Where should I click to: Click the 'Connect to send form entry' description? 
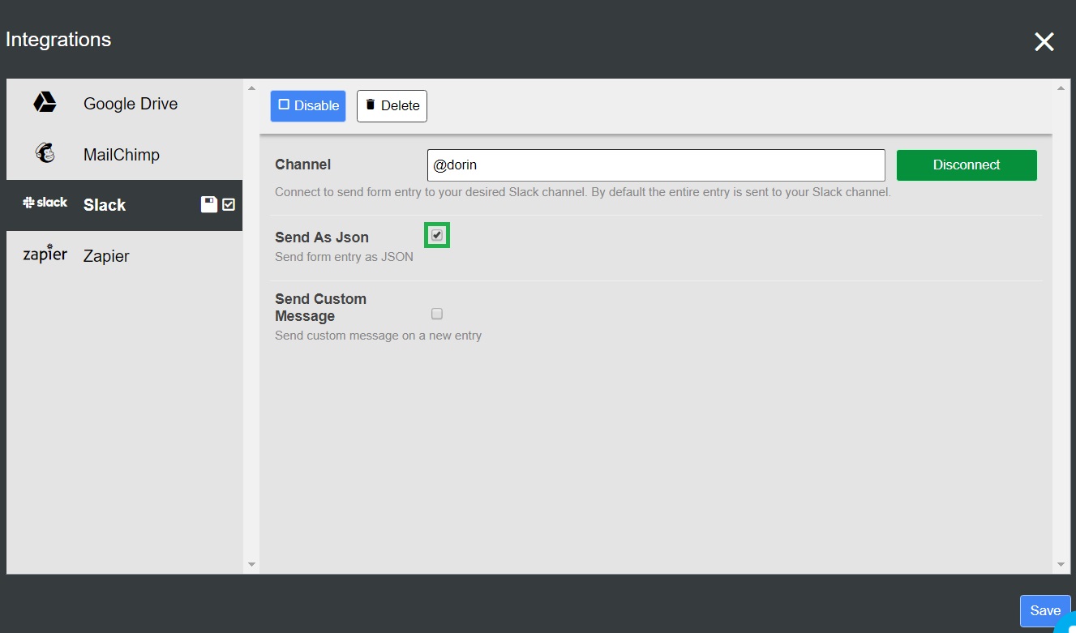583,193
